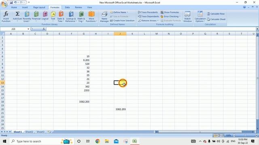Open Date & Time functions

coord(61,17)
